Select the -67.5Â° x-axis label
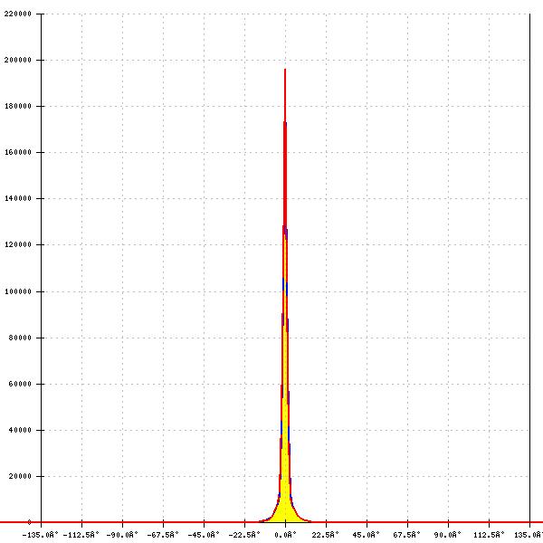 163,535
